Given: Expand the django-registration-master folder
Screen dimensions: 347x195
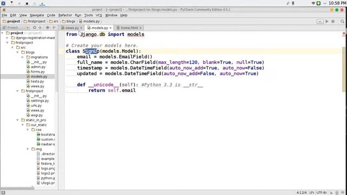Looking at the screenshot, I should (x=7, y=38).
